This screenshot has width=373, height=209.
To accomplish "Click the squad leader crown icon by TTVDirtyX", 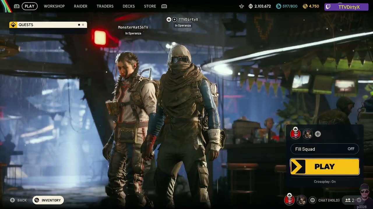I will coord(169,19).
